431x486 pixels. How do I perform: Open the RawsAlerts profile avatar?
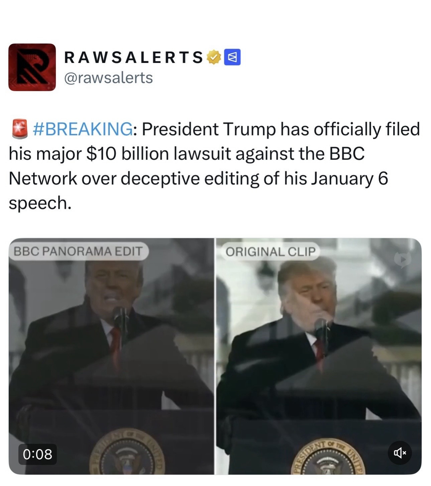[32, 67]
